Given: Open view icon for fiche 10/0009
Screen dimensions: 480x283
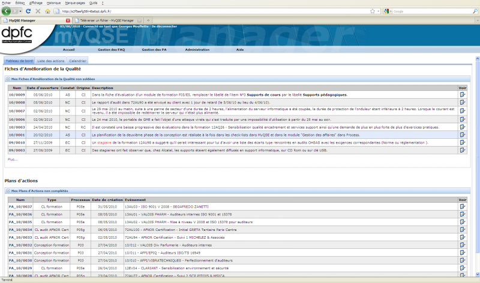Looking at the screenshot, I should (x=462, y=95).
